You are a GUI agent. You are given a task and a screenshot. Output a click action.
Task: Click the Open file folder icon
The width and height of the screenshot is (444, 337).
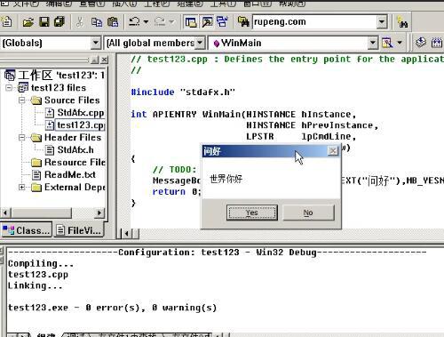click(28, 22)
